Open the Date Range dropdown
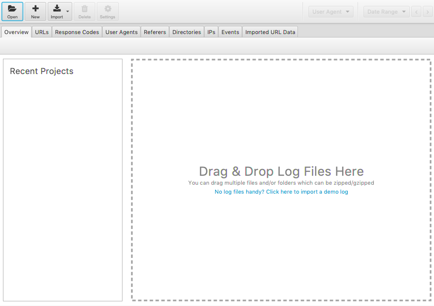434x306 pixels. 386,11
